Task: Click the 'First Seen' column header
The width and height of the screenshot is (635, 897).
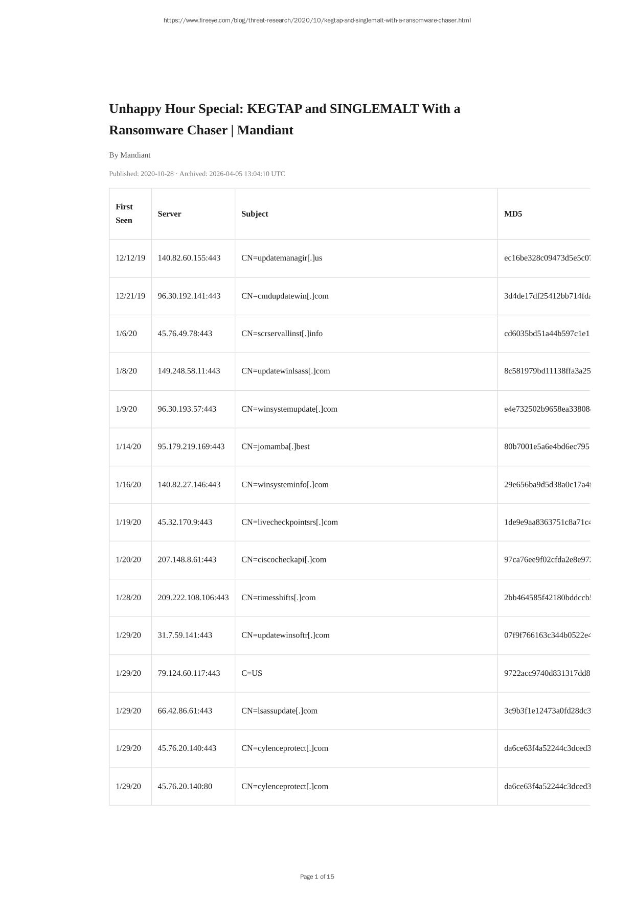Action: pyautogui.click(x=124, y=214)
